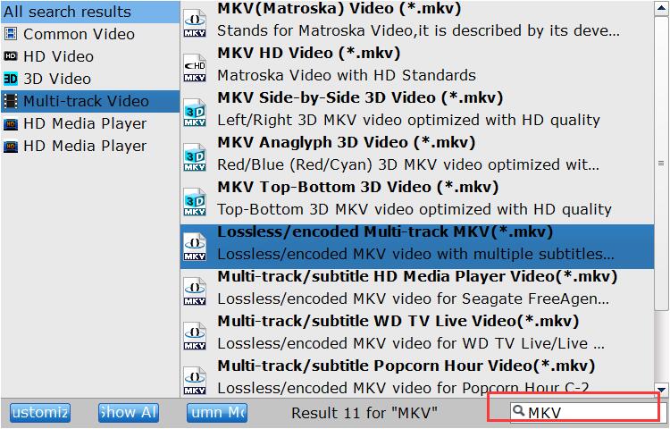Select the HD Video category
Viewport: 670px width, 429px height.
tap(90, 56)
